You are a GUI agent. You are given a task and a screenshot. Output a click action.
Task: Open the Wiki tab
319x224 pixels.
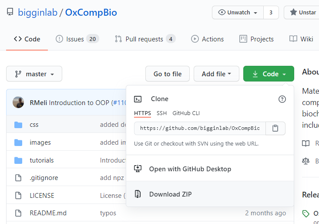click(x=301, y=39)
